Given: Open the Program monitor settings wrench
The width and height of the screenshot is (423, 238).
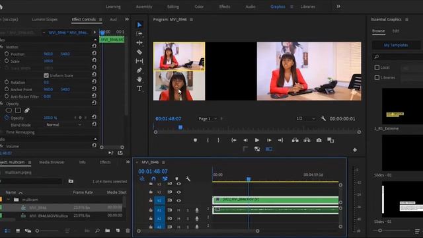Looking at the screenshot, I should click(x=323, y=118).
